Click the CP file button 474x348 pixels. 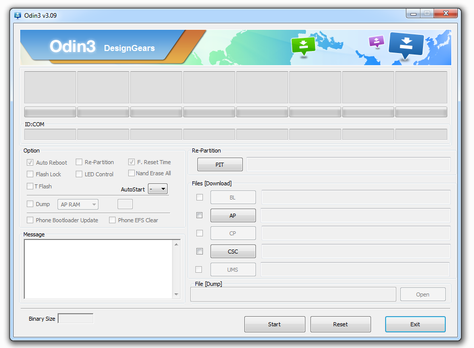click(x=233, y=233)
